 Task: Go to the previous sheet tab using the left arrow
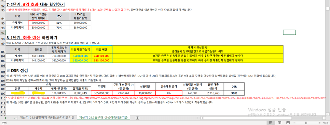[x=5, y=118]
